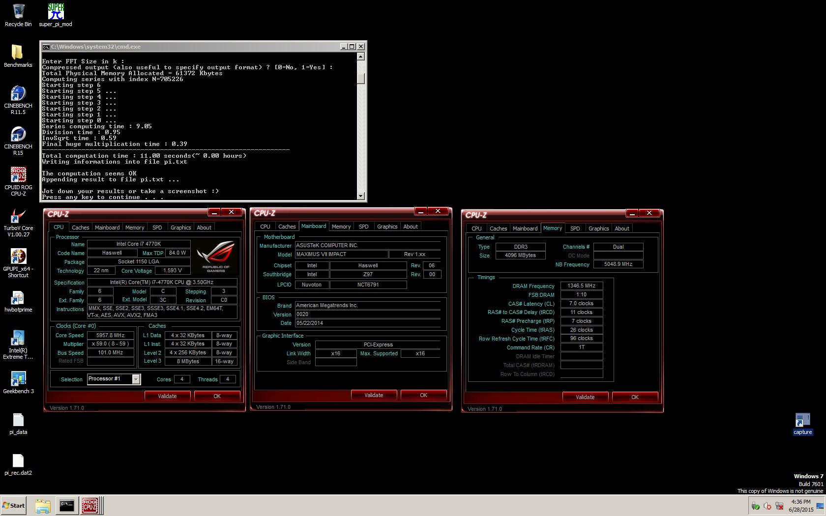This screenshot has width=826, height=516.
Task: Launch hwbotprime desktop icon
Action: pos(18,301)
